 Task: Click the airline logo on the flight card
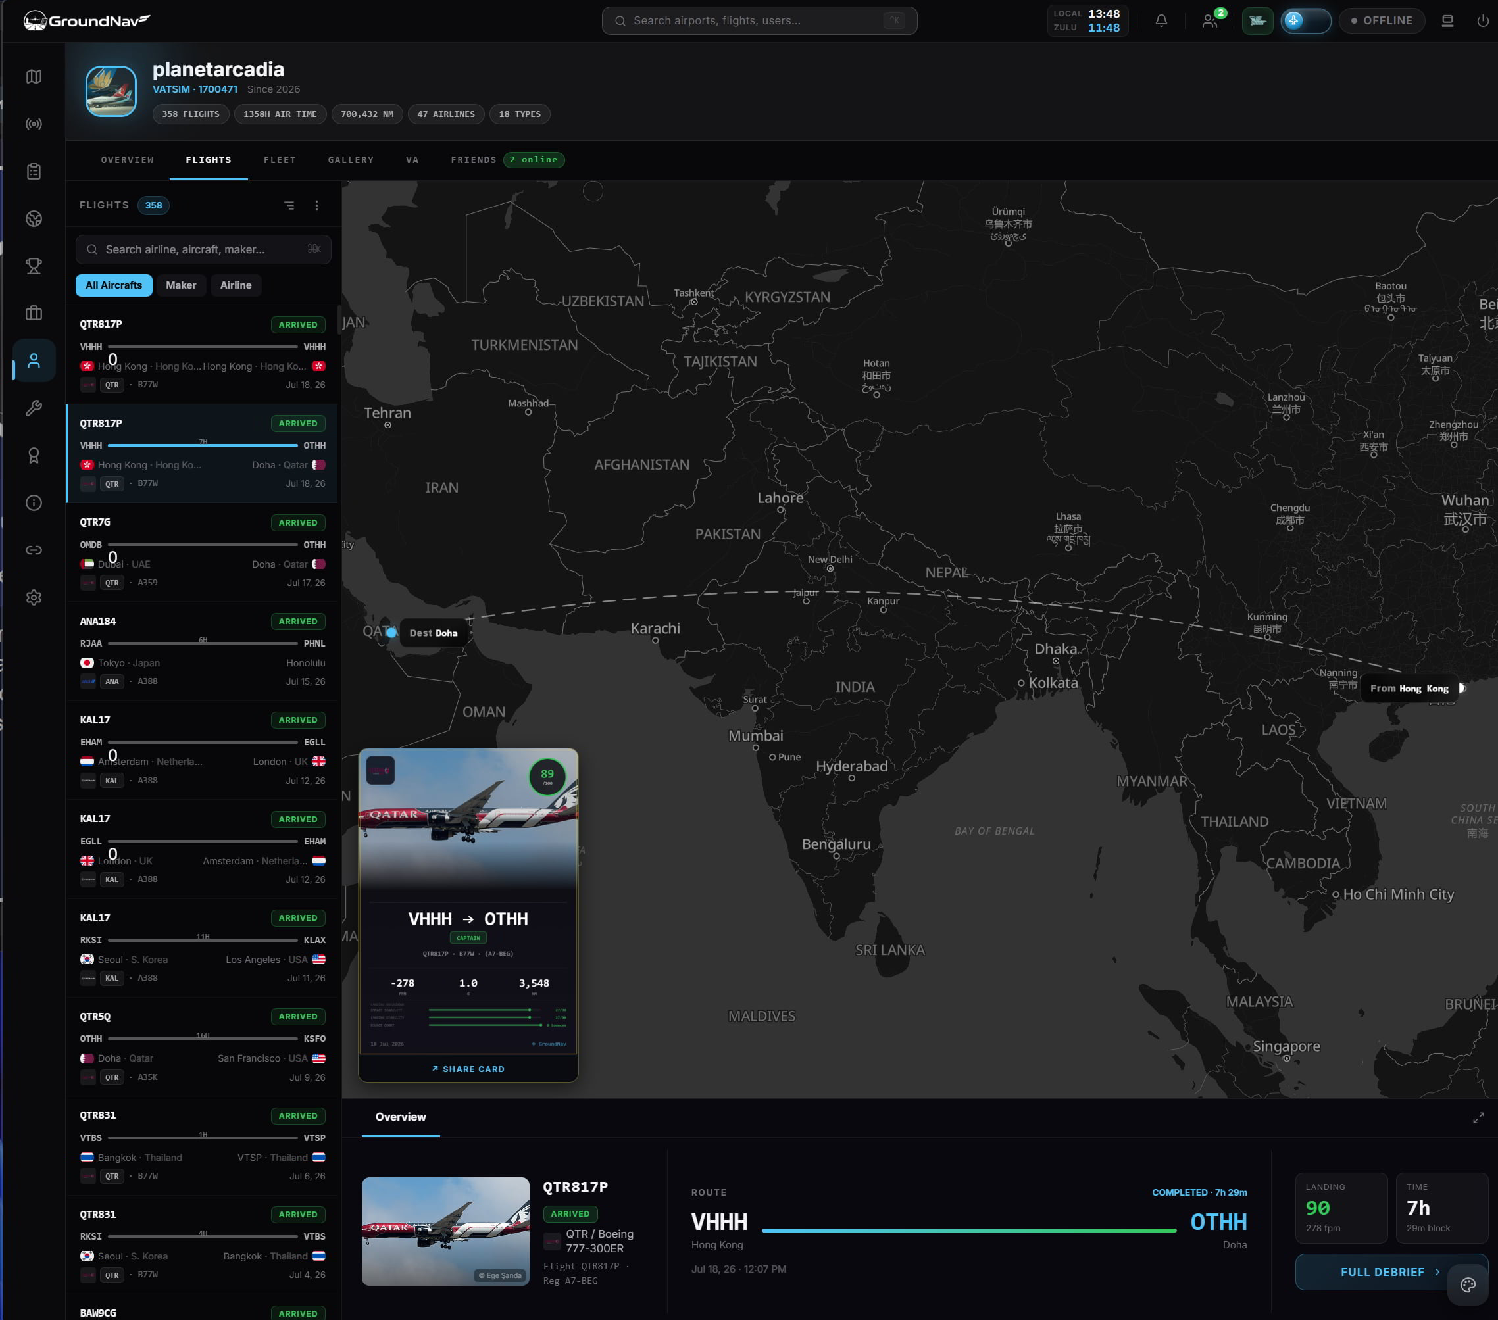(x=380, y=770)
